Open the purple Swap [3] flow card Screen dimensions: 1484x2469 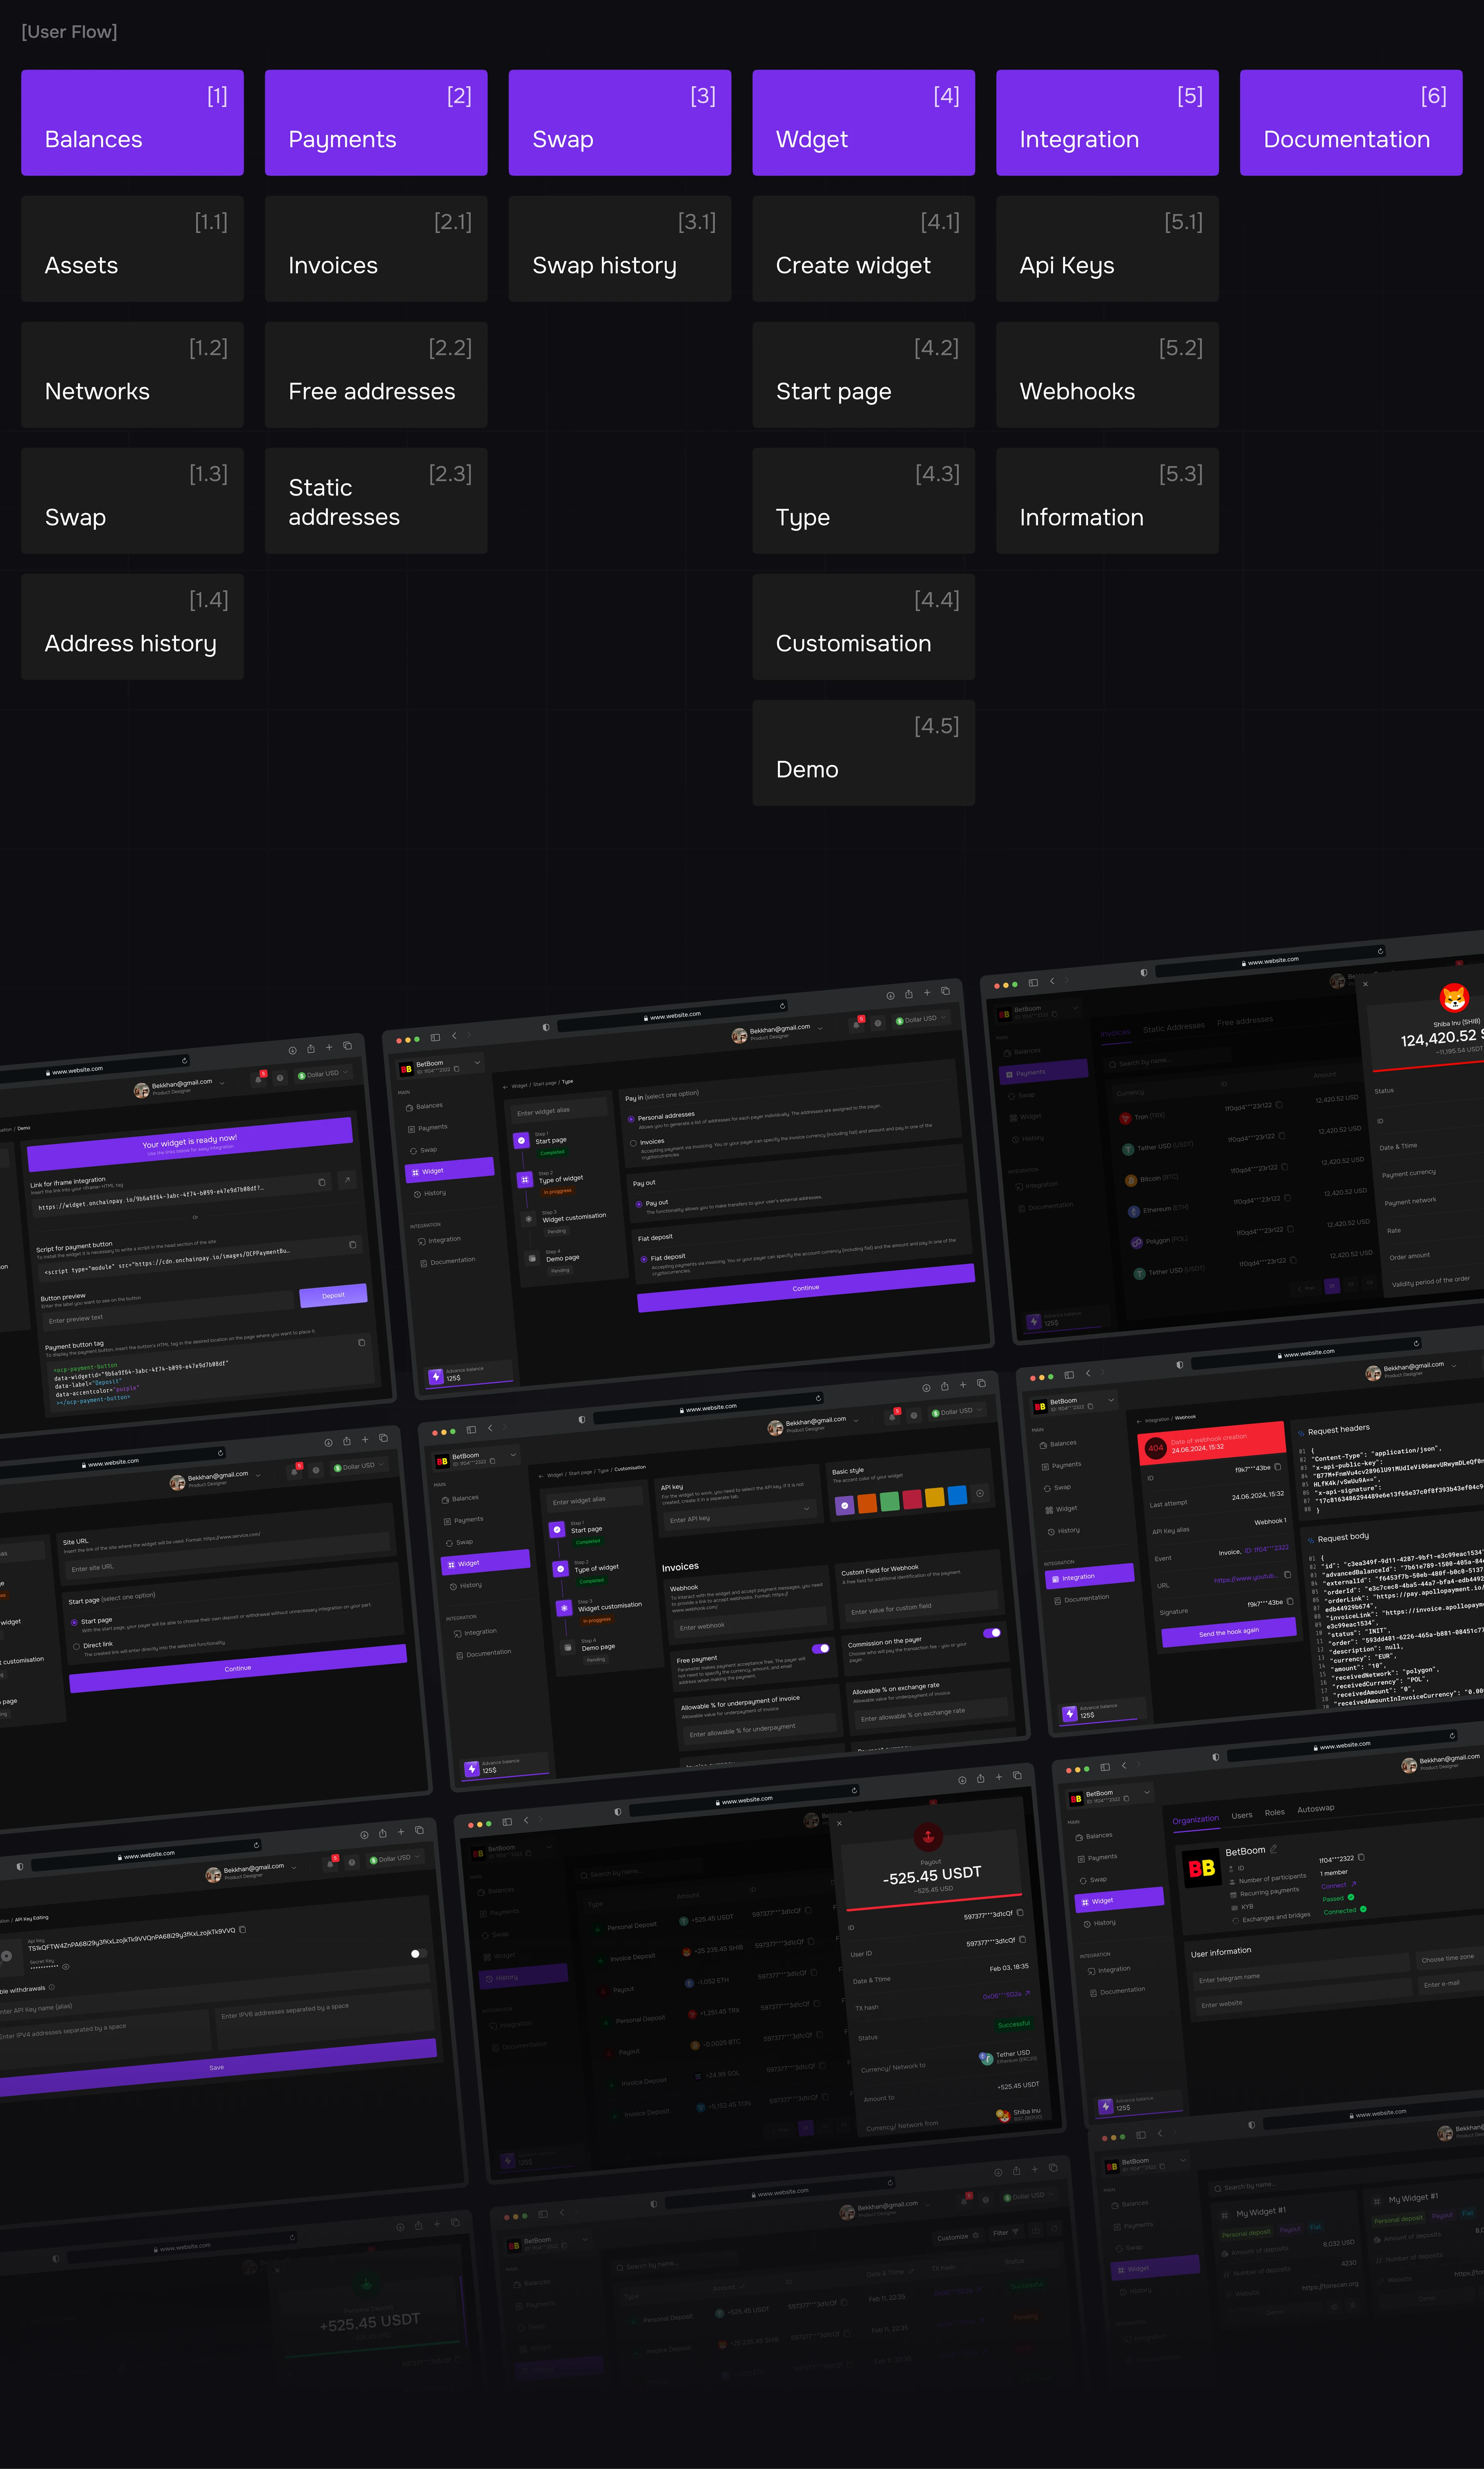620,123
